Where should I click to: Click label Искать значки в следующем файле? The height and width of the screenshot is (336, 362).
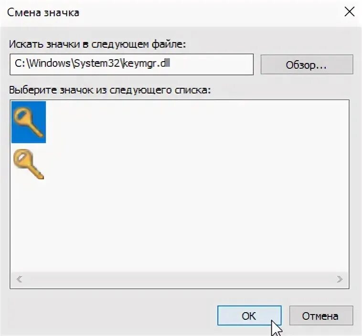click(x=97, y=44)
